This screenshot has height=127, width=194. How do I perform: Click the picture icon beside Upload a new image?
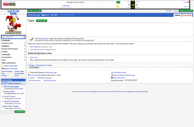tap(2, 69)
